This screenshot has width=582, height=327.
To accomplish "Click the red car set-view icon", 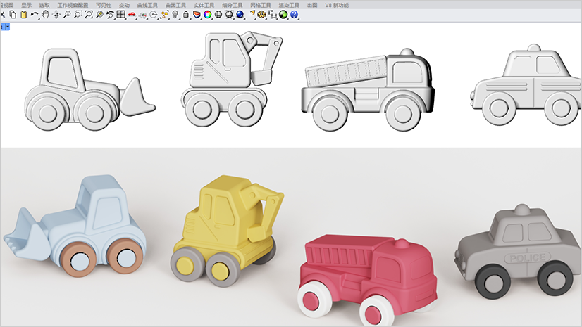I will tap(132, 14).
